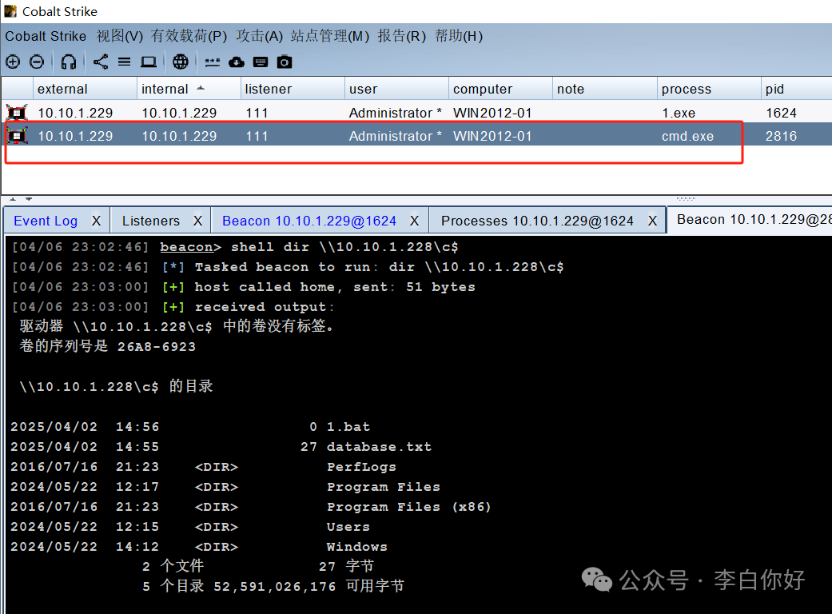The height and width of the screenshot is (614, 832).
Task: Click the free space value 52,591,026,176
Action: coord(275,587)
